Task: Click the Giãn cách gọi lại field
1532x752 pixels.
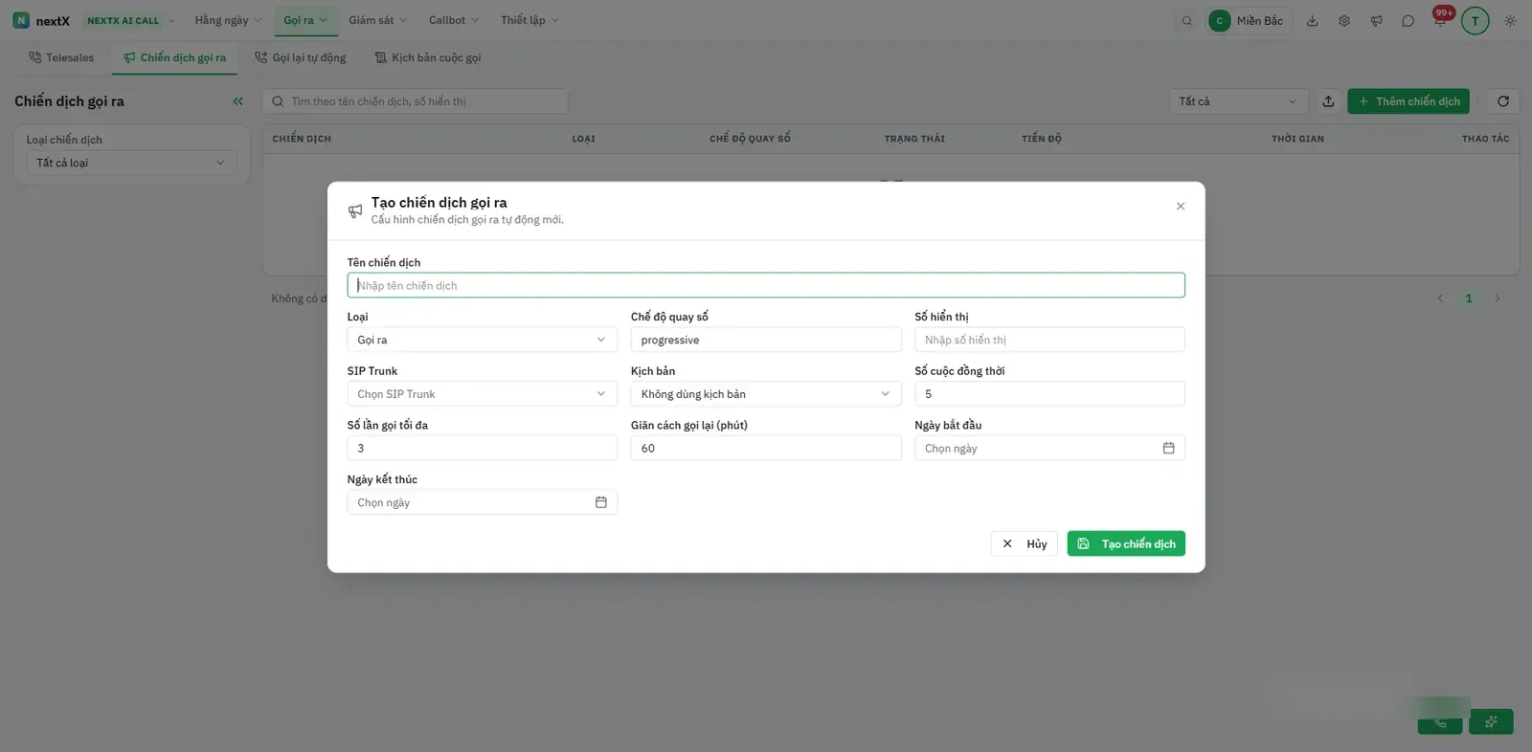Action: pyautogui.click(x=766, y=448)
